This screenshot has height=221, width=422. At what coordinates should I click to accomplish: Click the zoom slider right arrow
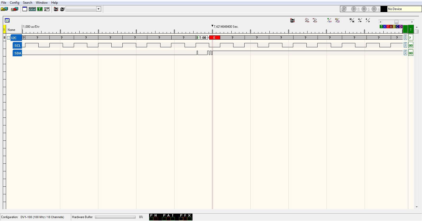click(x=412, y=22)
